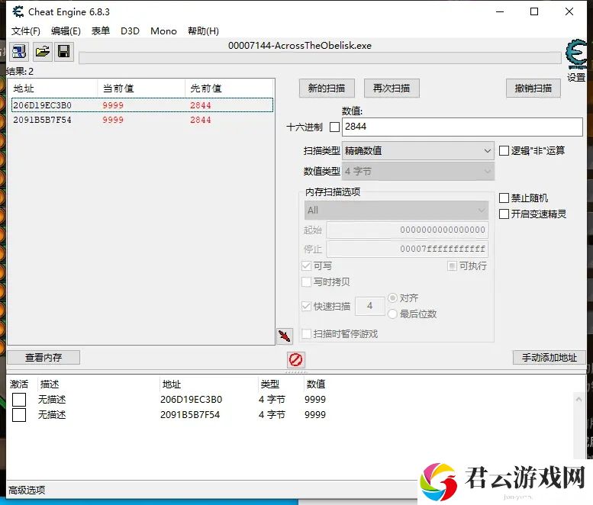The height and width of the screenshot is (505, 593).
Task: Click the Cheat Engine title bar icon
Action: [x=18, y=11]
